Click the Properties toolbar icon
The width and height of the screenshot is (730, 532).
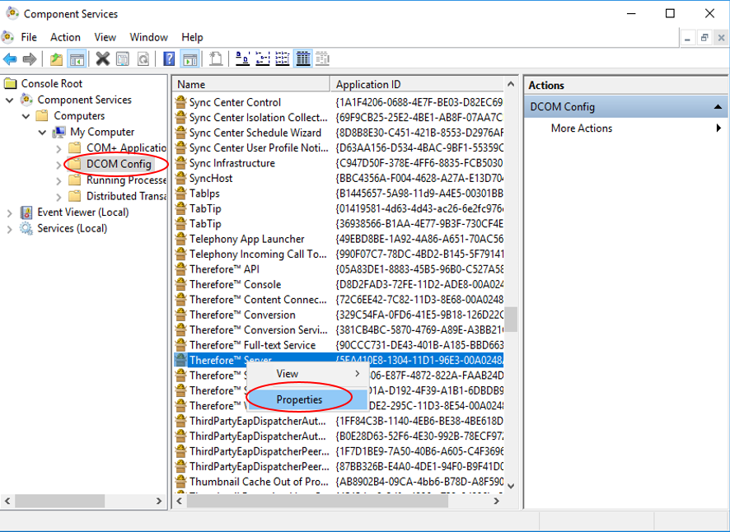[x=123, y=58]
